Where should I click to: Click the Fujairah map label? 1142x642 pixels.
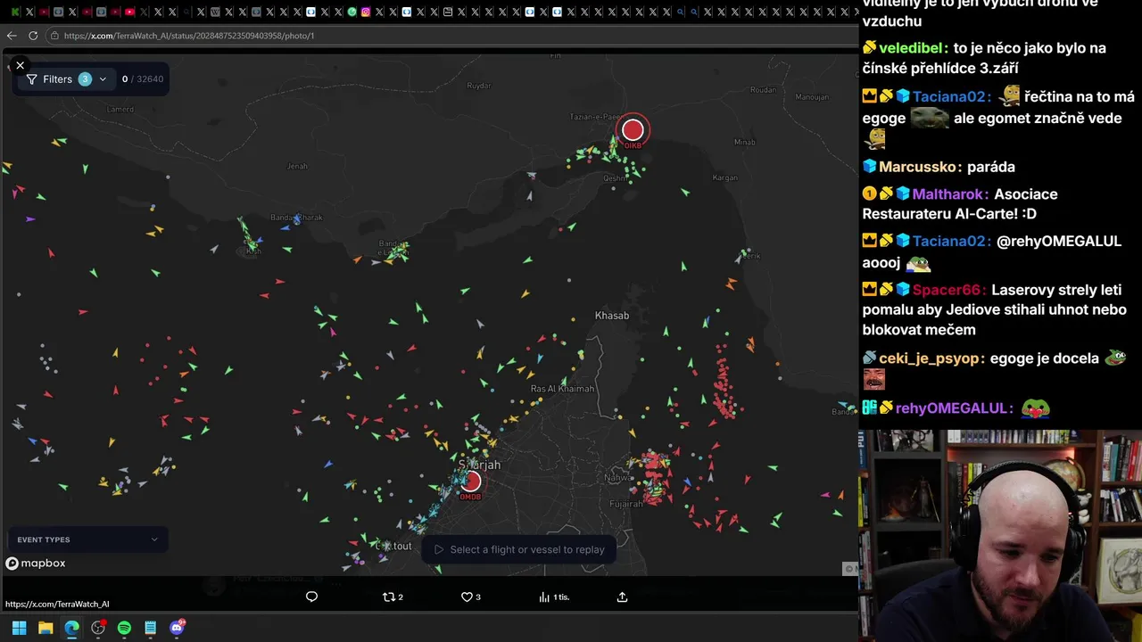[625, 504]
